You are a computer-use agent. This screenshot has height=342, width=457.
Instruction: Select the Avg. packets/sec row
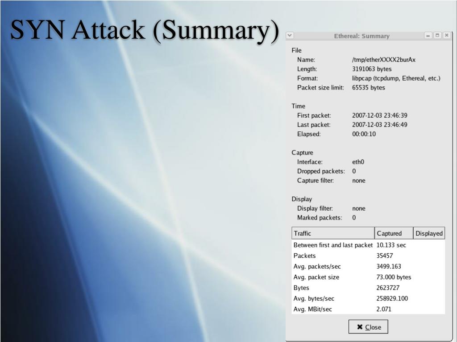[x=368, y=266]
